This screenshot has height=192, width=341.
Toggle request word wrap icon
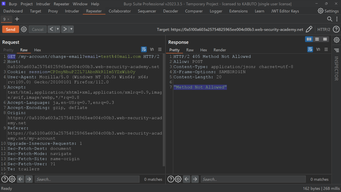(144, 49)
